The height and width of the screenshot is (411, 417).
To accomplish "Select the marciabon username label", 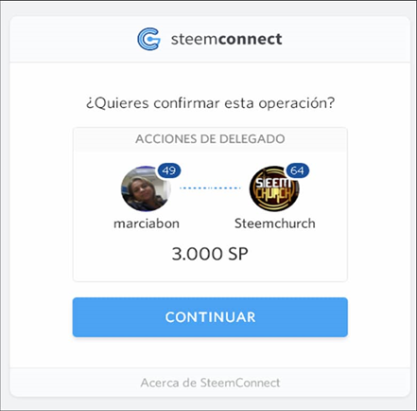I will [x=147, y=223].
